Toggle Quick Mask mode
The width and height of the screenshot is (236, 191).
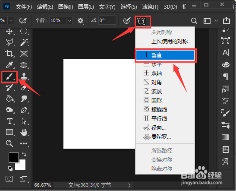[x=9, y=179]
